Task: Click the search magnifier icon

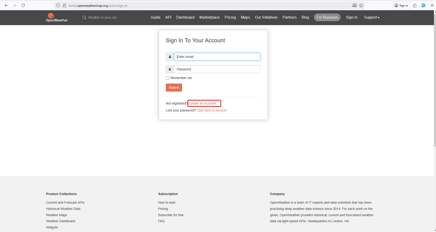Action: [x=84, y=17]
